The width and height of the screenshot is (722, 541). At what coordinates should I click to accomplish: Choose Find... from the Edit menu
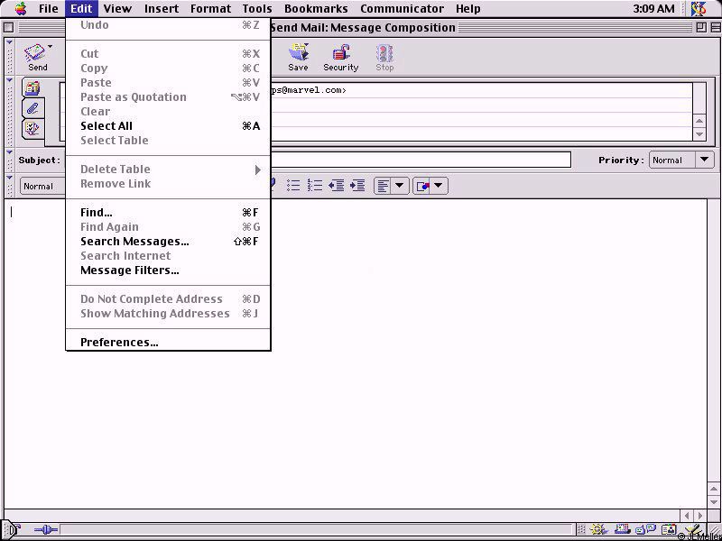(x=168, y=213)
